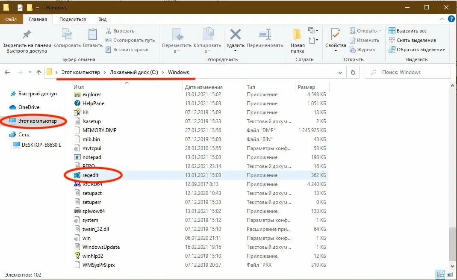457x280 pixels.
Task: Select Quick access (Быстрый доступ) in sidebar
Action: click(33, 94)
